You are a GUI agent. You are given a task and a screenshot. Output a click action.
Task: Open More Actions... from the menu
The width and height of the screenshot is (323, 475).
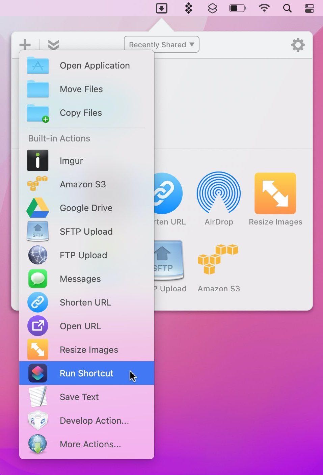tap(90, 444)
